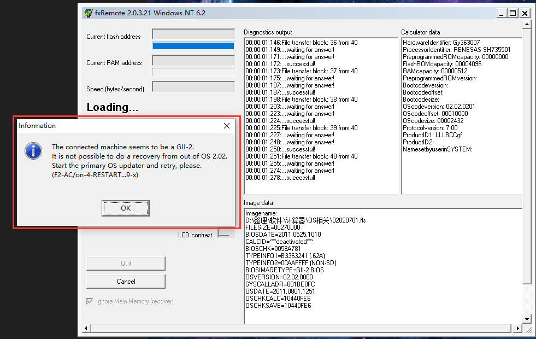This screenshot has width=536, height=339.
Task: Click OK in the Information dialog
Action: pyautogui.click(x=126, y=208)
